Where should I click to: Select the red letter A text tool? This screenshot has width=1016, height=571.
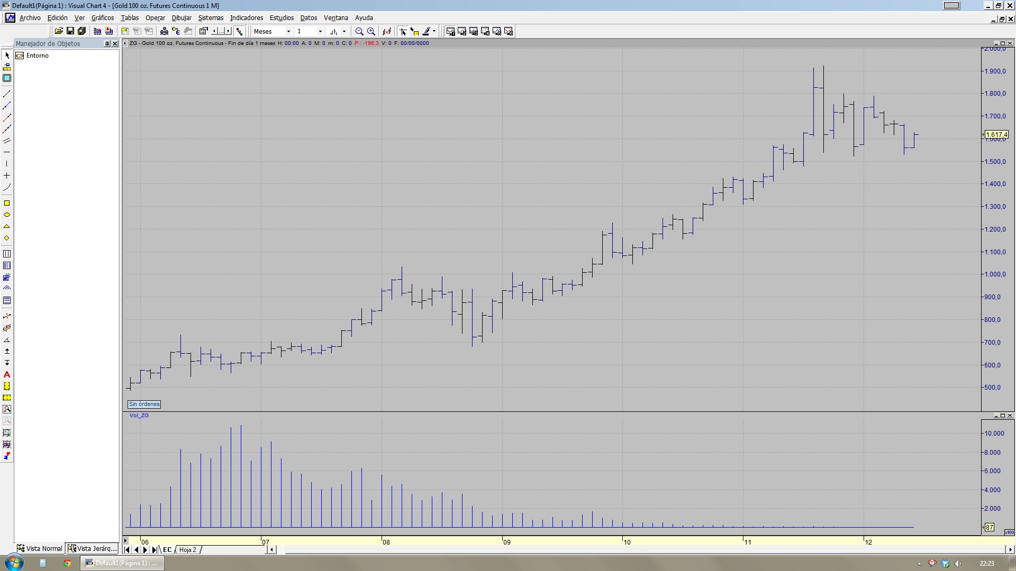point(7,374)
